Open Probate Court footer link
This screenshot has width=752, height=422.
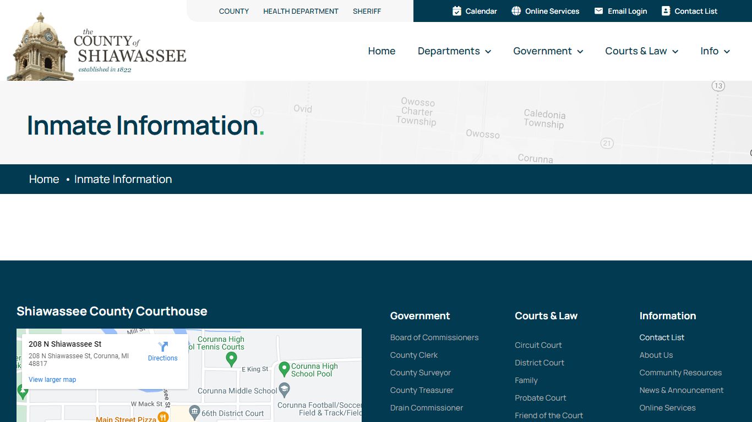541,398
